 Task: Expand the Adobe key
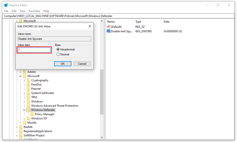[20, 72]
